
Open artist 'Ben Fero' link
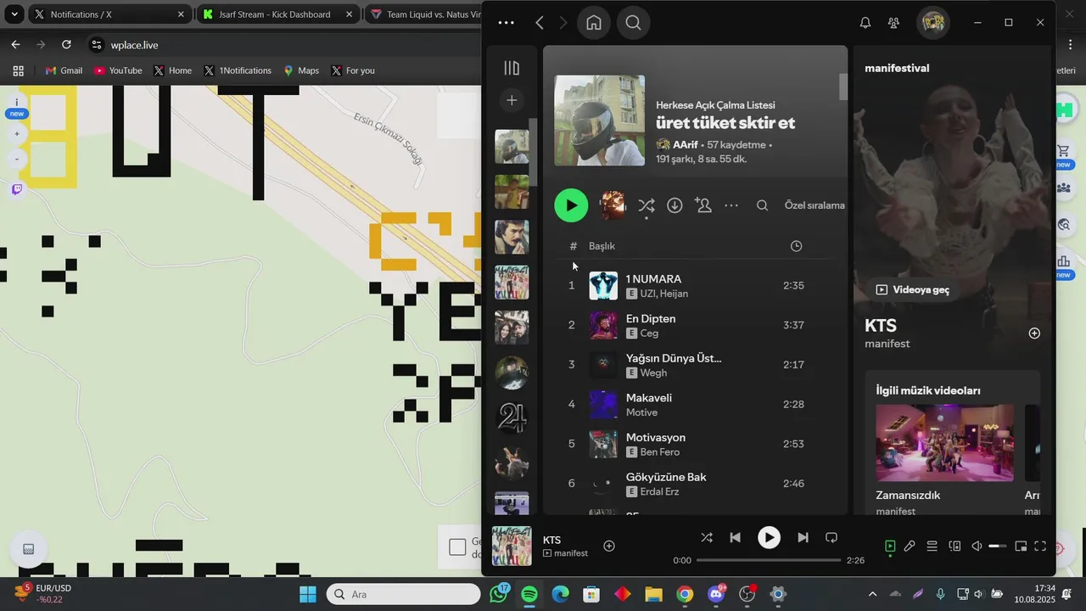click(x=660, y=452)
